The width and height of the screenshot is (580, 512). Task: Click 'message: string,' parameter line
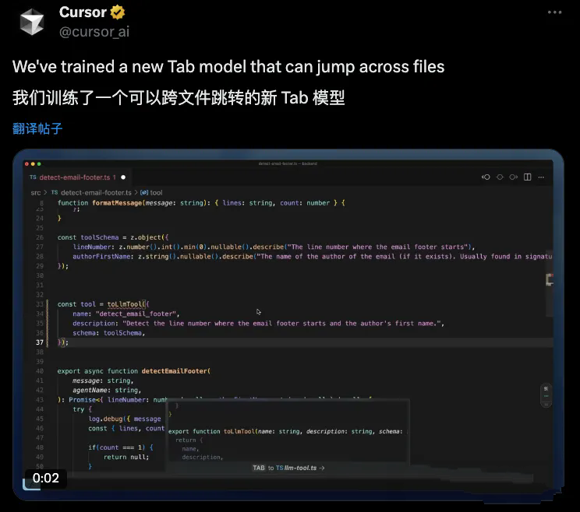coord(103,380)
